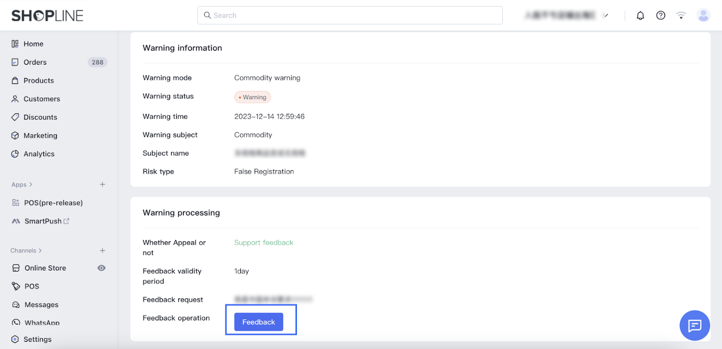This screenshot has width=722, height=349.
Task: Expand the Apps section chevron
Action: point(31,184)
